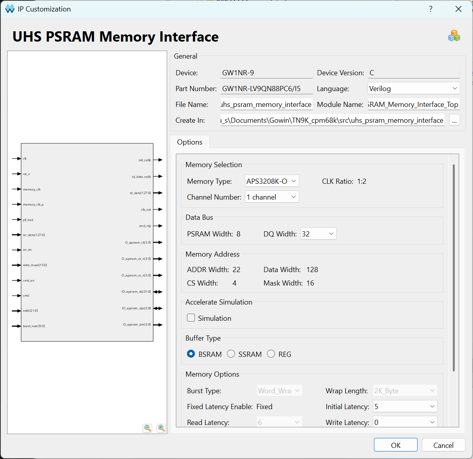
Task: Select SSRAM buffer type
Action: [231, 354]
